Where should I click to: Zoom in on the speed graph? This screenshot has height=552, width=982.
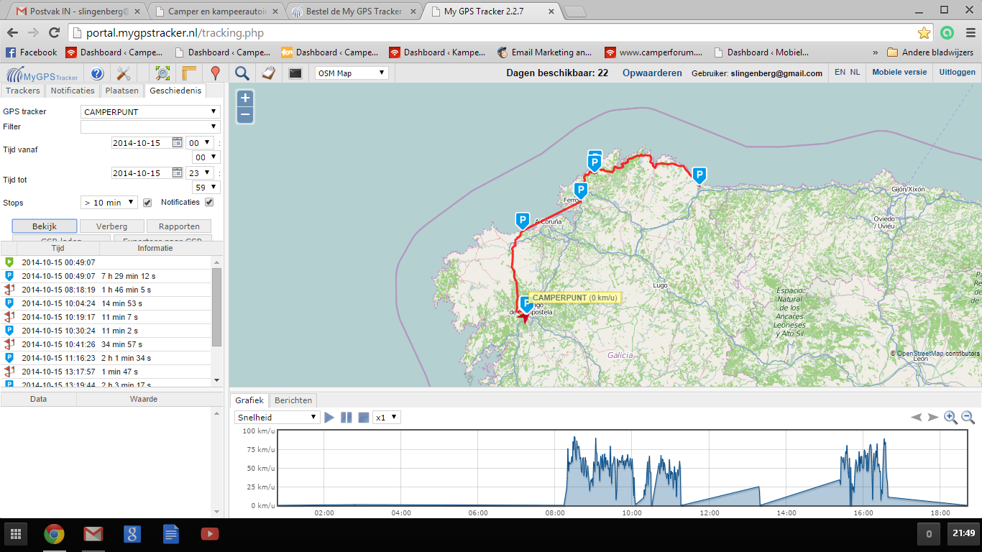click(x=950, y=418)
